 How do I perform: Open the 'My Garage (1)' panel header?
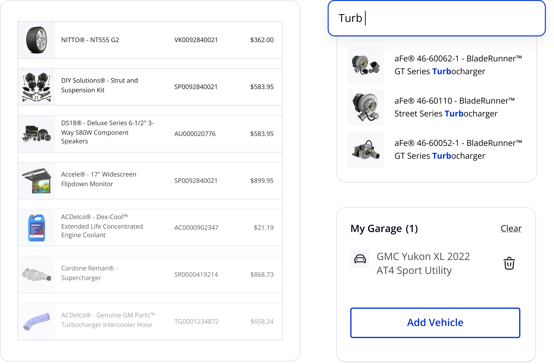[x=384, y=229]
